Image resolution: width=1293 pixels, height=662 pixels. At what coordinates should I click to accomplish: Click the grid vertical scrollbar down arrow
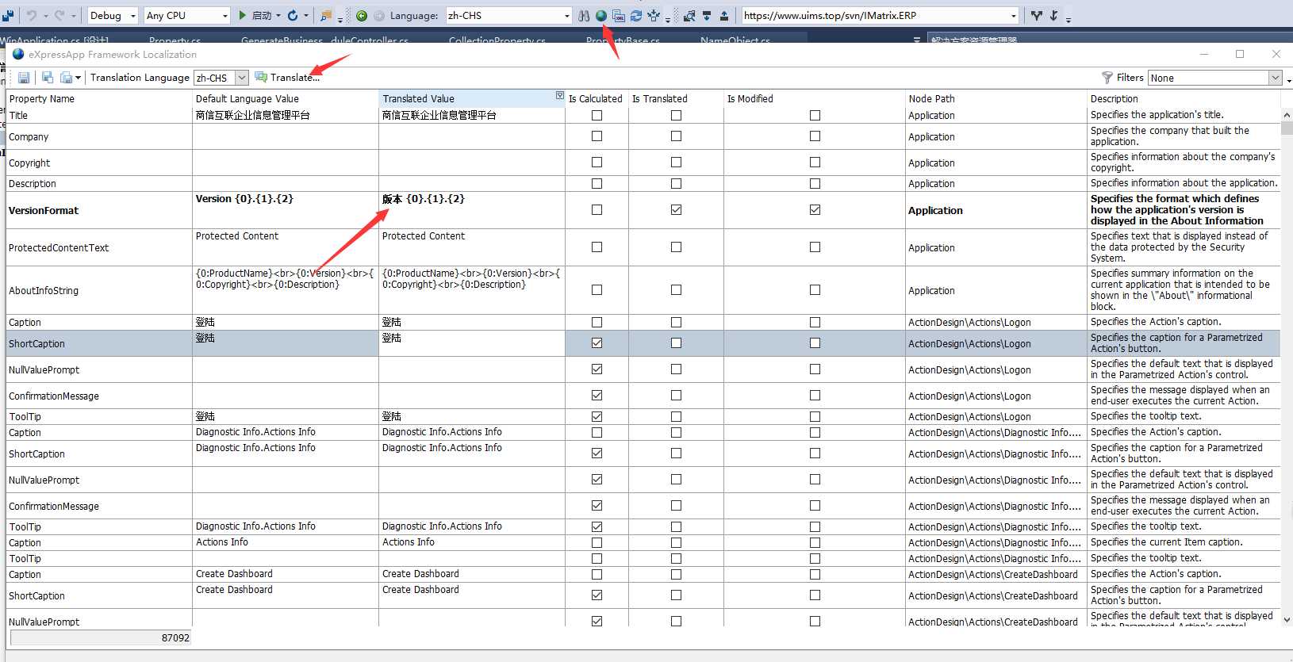click(x=1287, y=619)
